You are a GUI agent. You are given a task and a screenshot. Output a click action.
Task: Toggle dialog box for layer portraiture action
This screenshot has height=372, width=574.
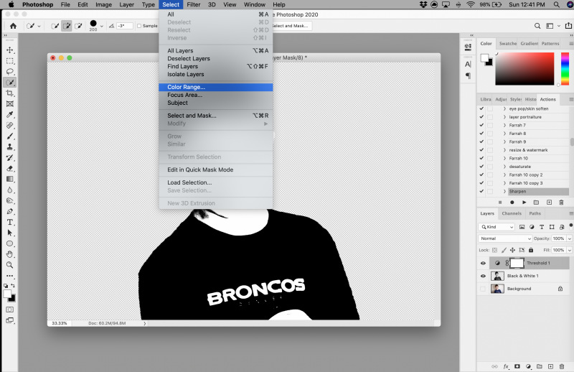(490, 117)
